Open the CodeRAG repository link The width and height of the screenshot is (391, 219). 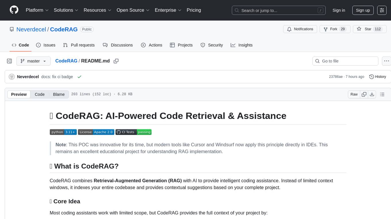point(64,29)
